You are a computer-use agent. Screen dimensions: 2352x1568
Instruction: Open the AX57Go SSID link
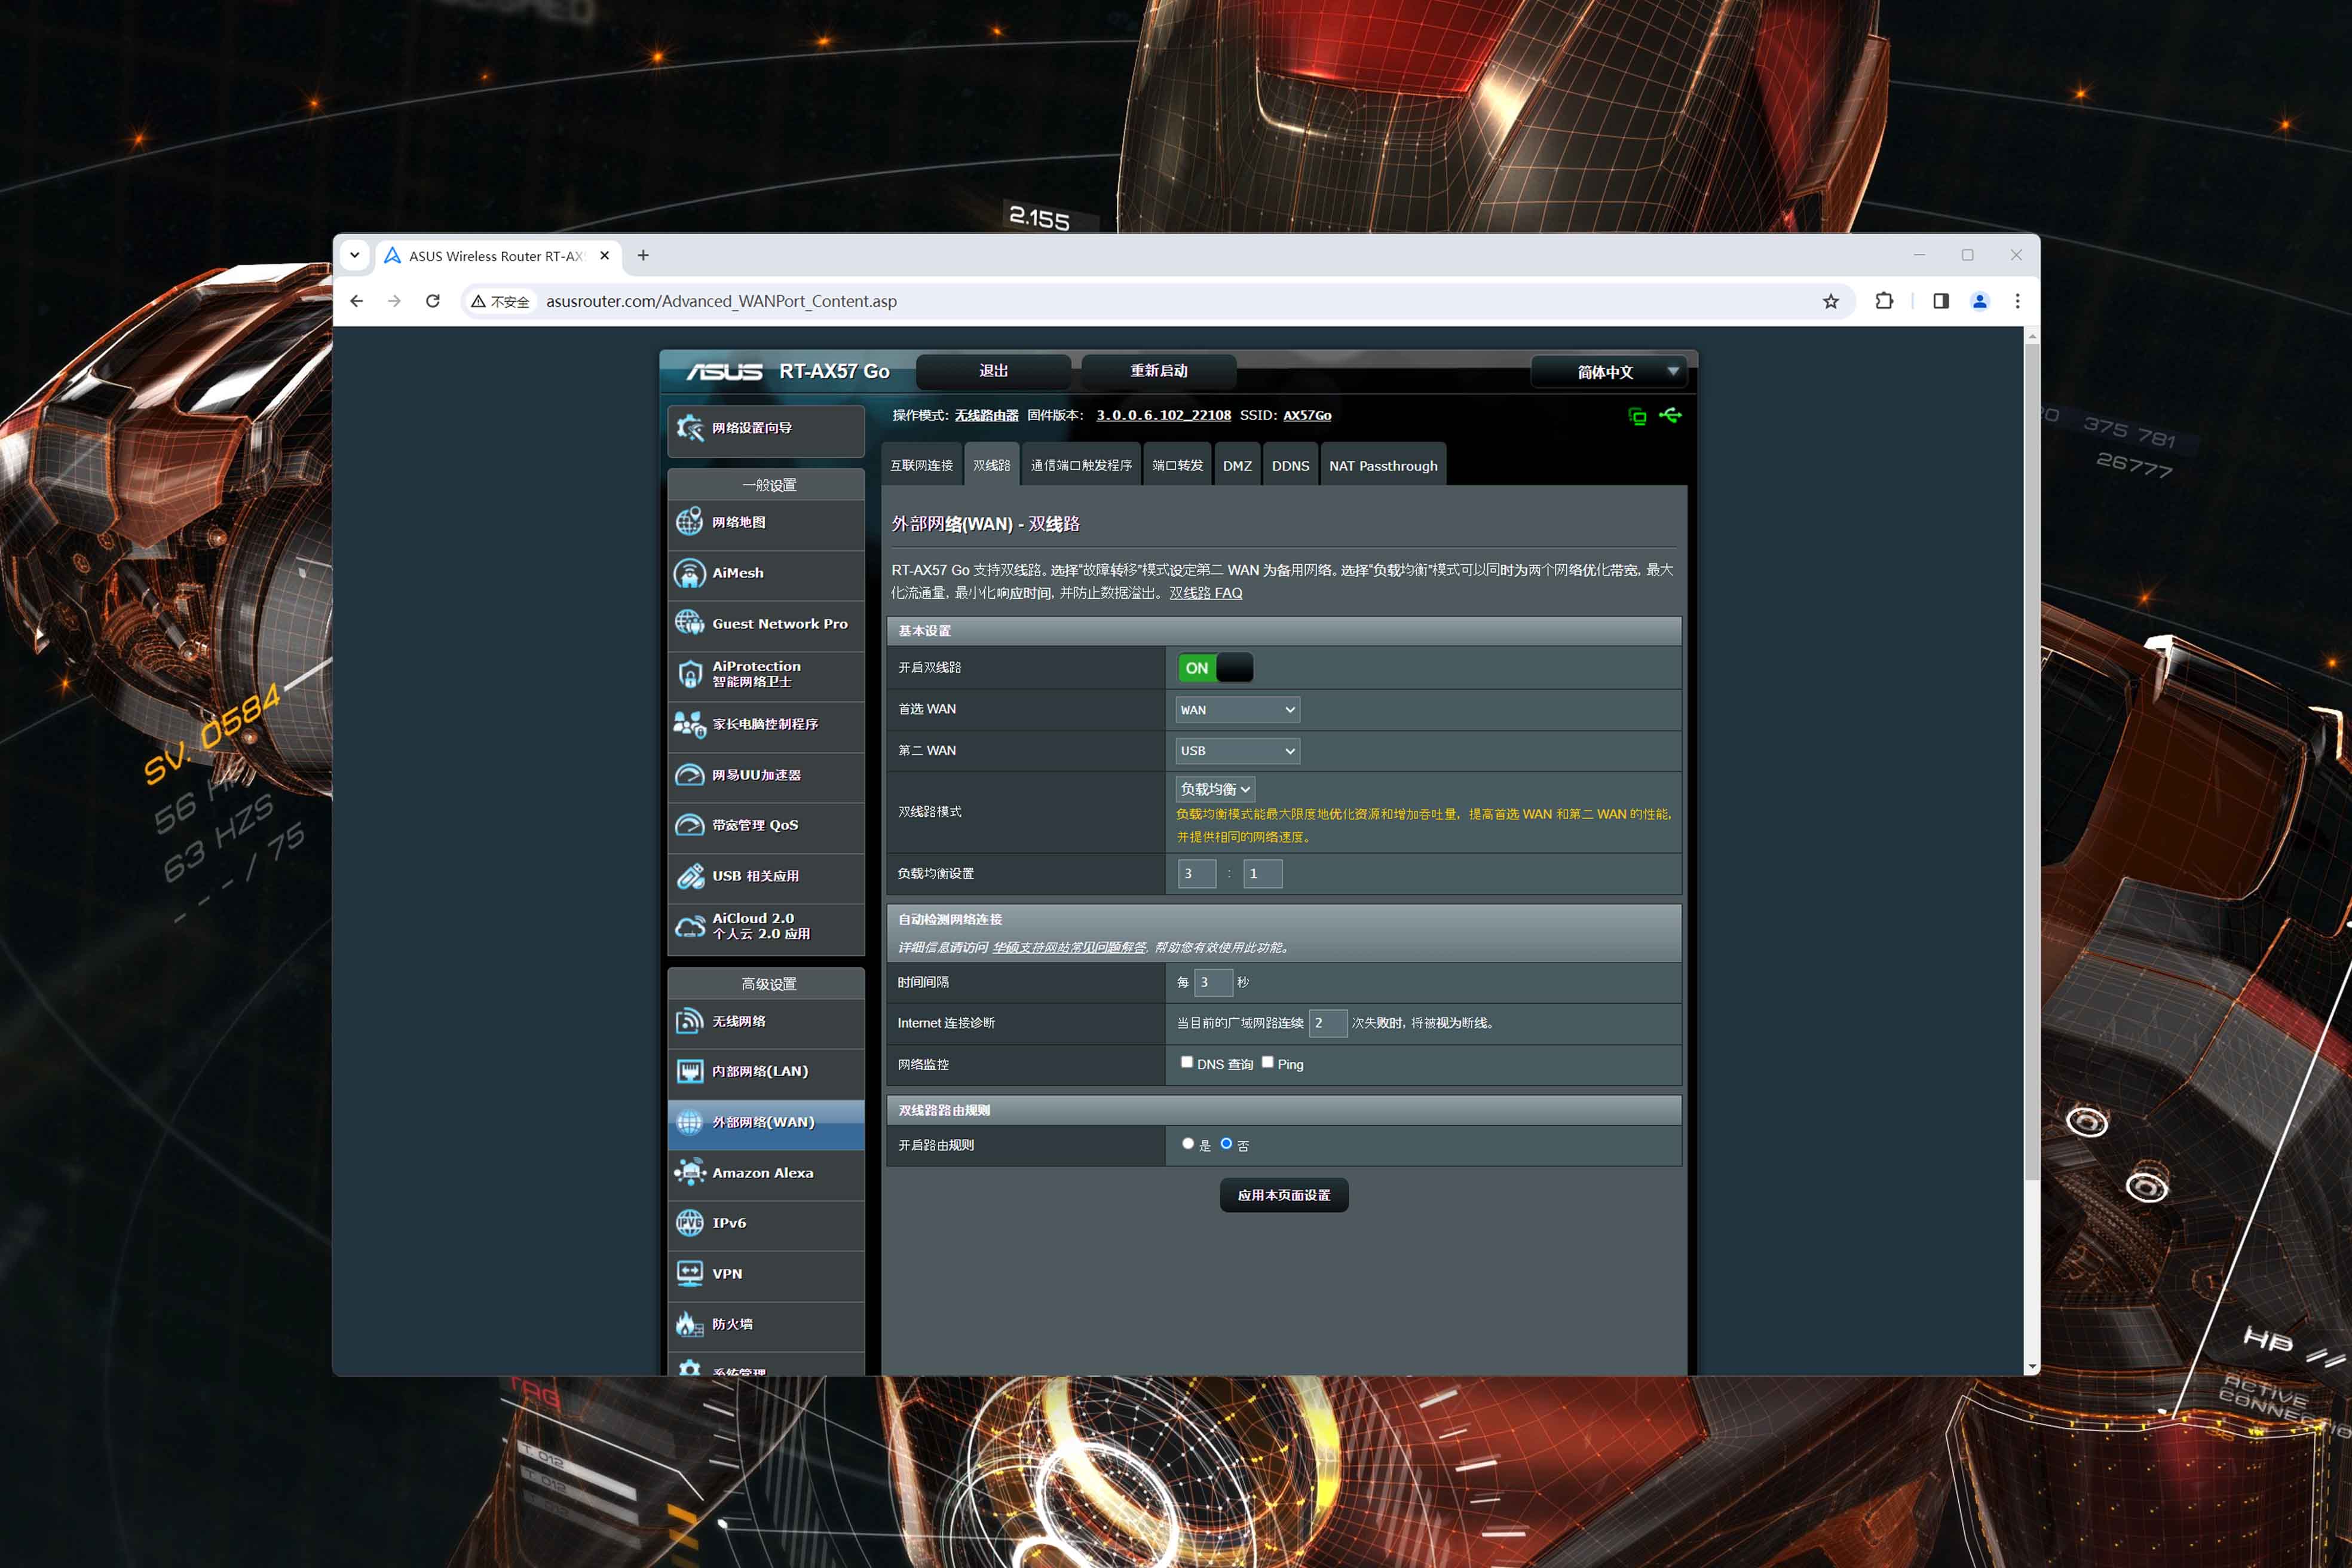[x=1307, y=415]
